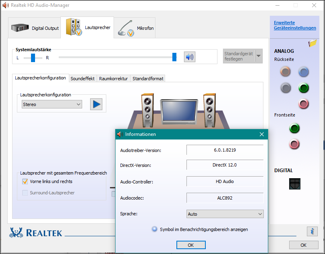This screenshot has height=254, width=325.
Task: Switch to the Standardformat tab
Action: (x=148, y=79)
